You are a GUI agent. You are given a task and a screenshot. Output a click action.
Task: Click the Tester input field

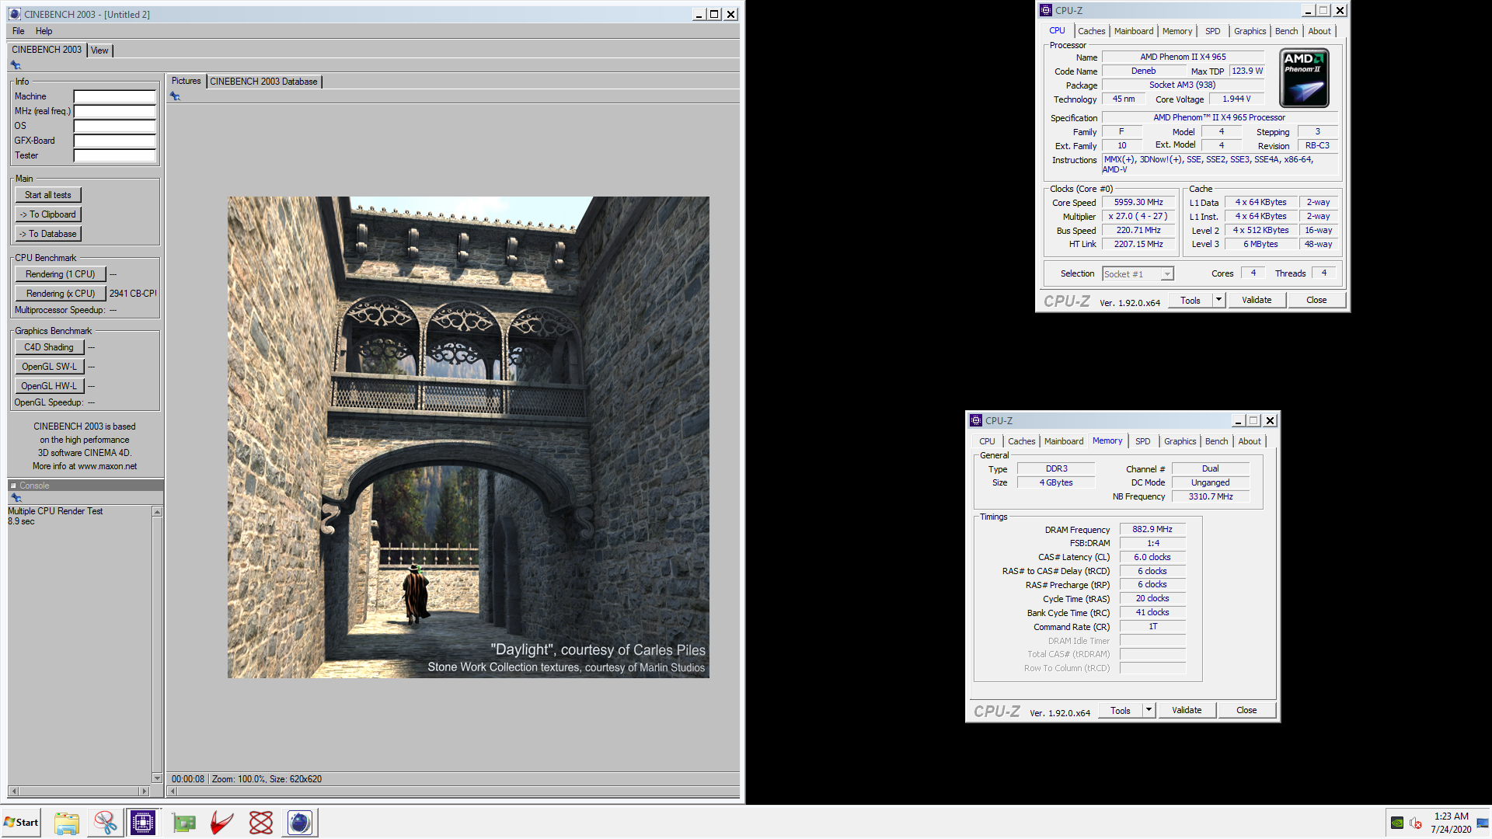coord(115,156)
